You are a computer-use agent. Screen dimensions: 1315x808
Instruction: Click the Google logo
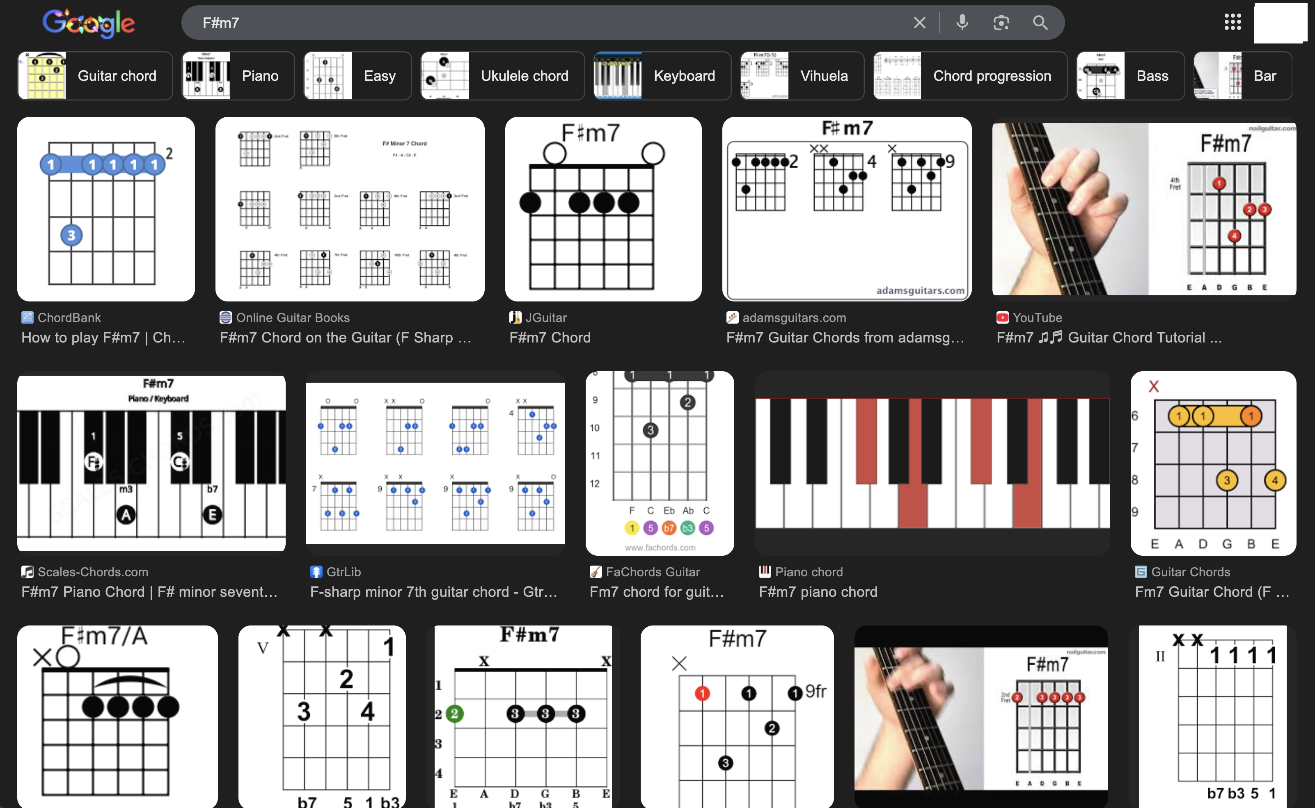point(89,23)
